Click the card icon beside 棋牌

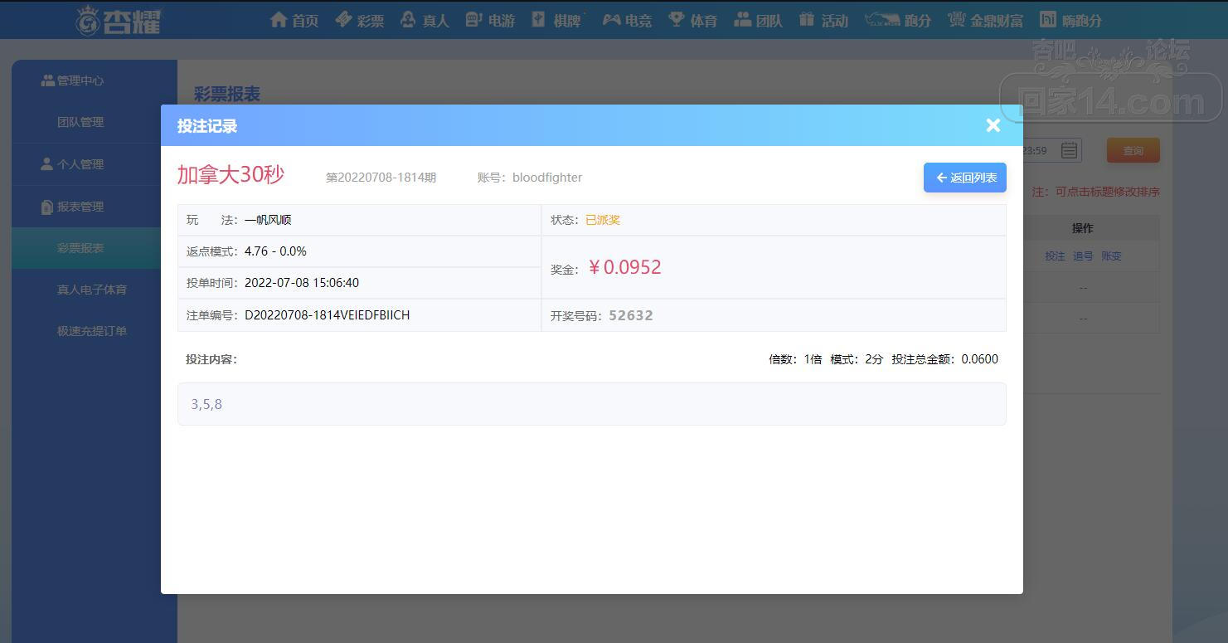tap(538, 19)
